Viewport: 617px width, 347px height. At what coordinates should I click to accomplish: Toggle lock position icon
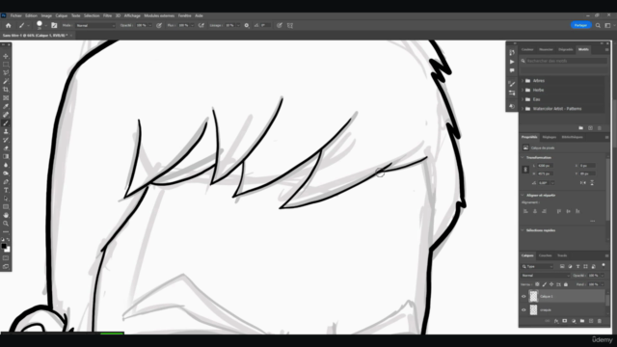pyautogui.click(x=551, y=284)
